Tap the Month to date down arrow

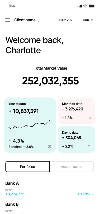(89, 118)
